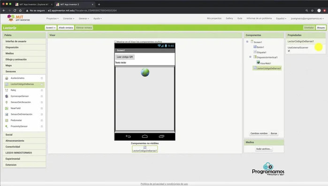Image resolution: width=328 pixels, height=186 pixels.
Task: Open help for NearField
Action: pyautogui.click(x=42, y=109)
